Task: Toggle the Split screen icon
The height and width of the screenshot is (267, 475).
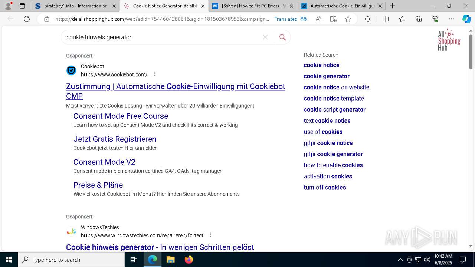Action: point(386,19)
